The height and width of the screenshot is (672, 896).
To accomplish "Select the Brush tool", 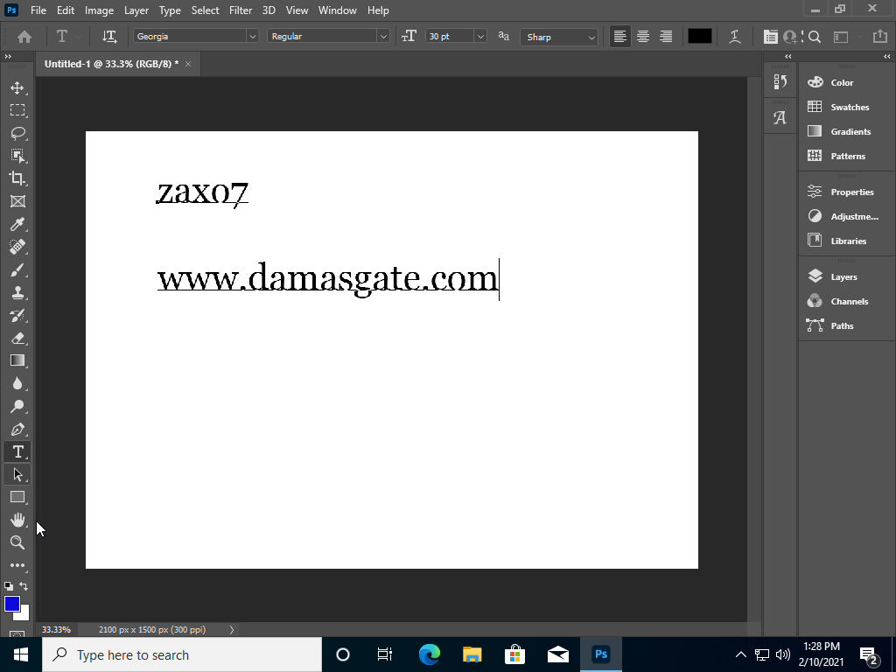I will (x=17, y=269).
